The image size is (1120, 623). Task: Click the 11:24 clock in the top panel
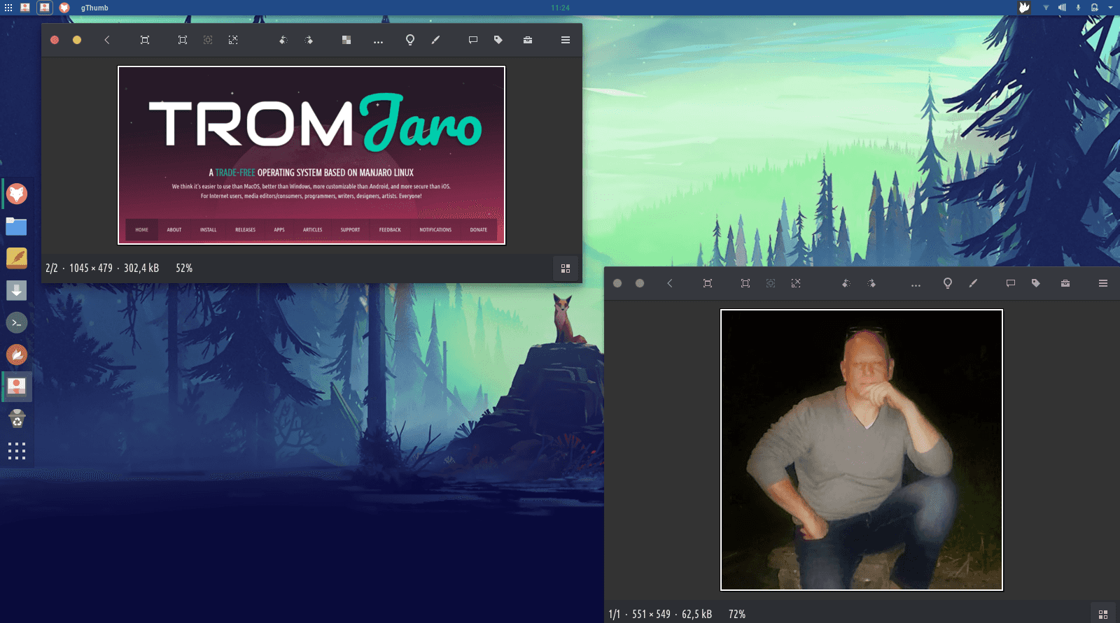[x=560, y=8]
